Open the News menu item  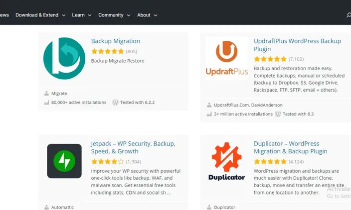(4, 15)
